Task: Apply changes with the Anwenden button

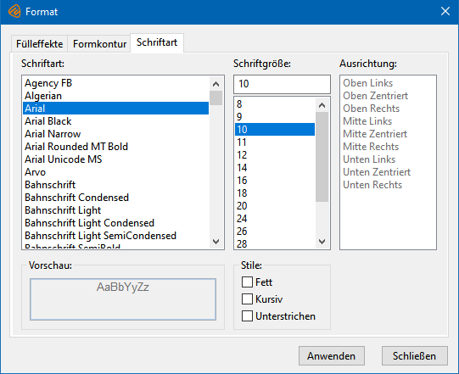Action: (332, 356)
